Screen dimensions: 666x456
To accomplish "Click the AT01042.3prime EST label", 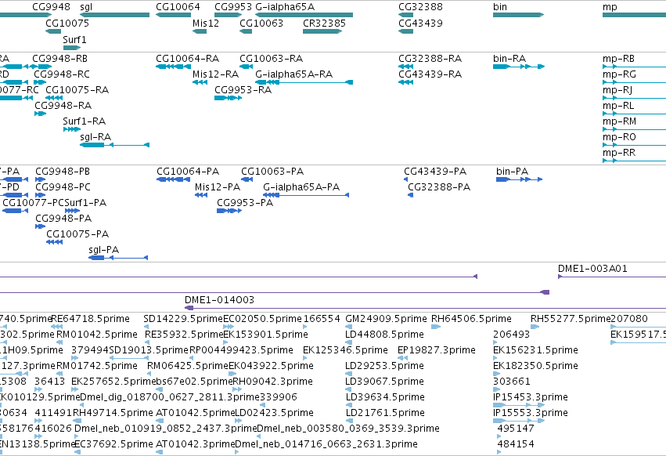I will (196, 444).
